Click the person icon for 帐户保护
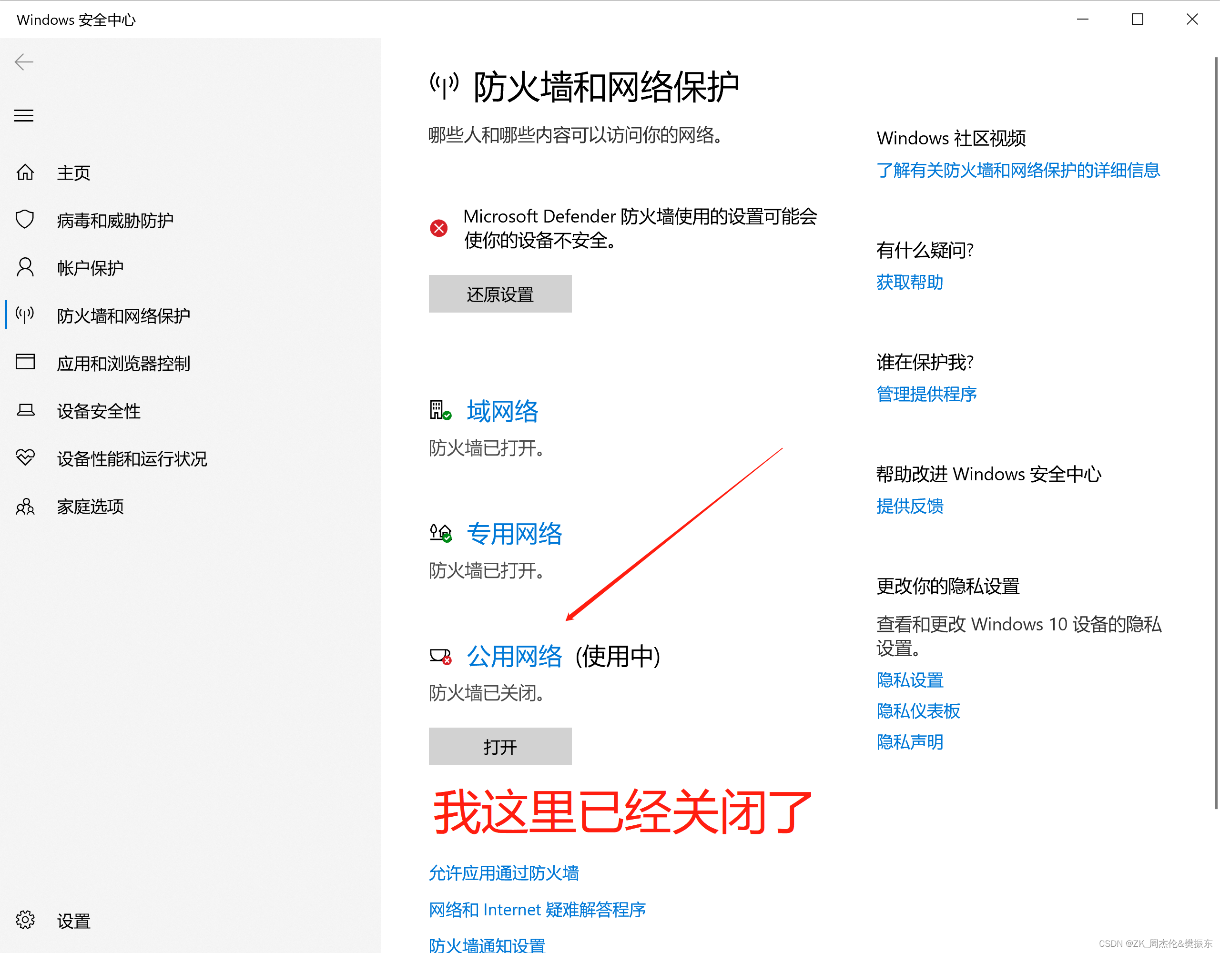Screen dimensions: 1220x953 coord(25,268)
